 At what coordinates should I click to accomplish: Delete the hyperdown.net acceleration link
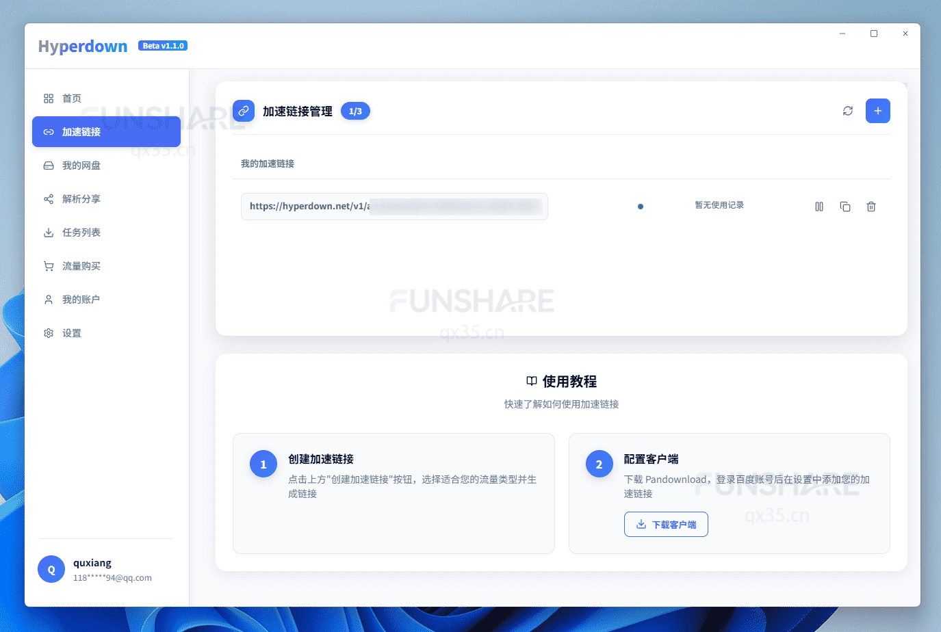point(871,207)
